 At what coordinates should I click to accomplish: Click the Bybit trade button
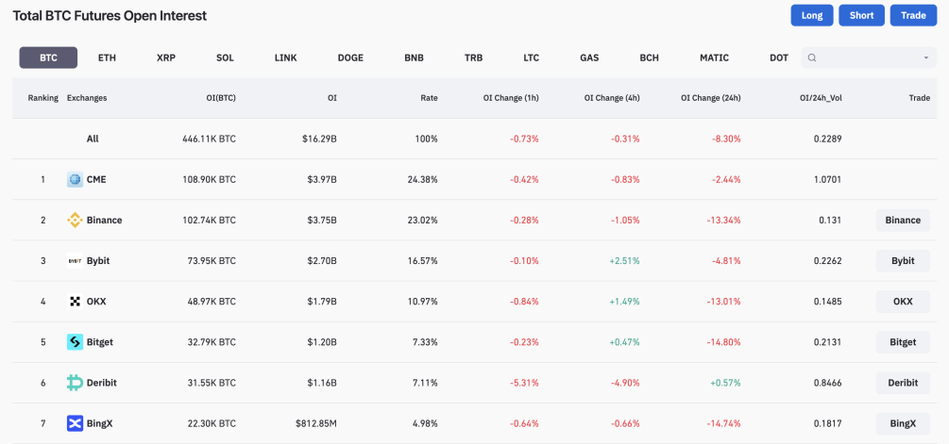903,261
